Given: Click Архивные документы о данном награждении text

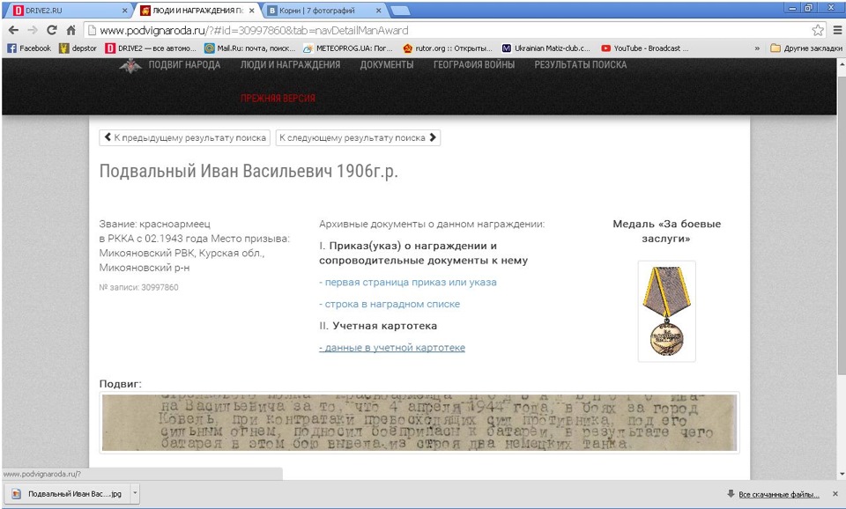Looking at the screenshot, I should pos(432,224).
